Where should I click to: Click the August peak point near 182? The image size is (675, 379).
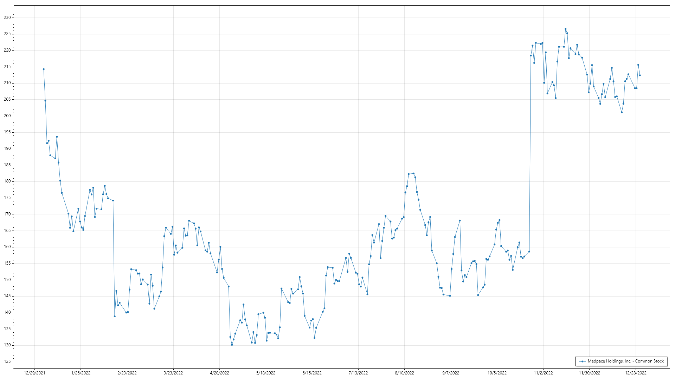point(413,173)
